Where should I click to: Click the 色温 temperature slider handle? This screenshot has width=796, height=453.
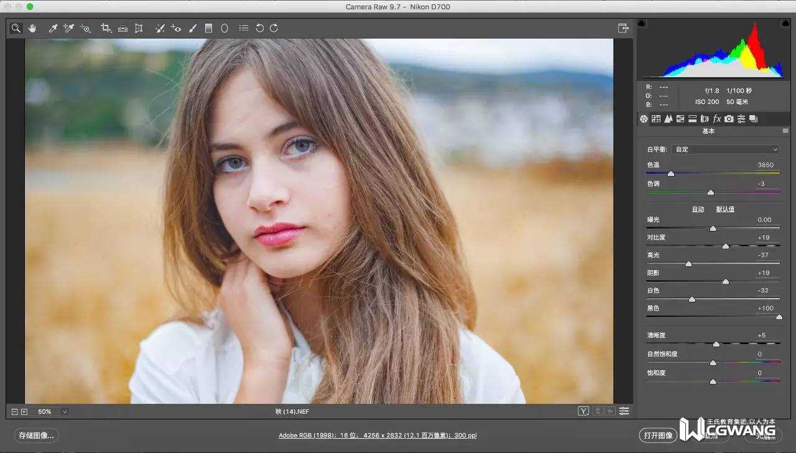point(670,174)
